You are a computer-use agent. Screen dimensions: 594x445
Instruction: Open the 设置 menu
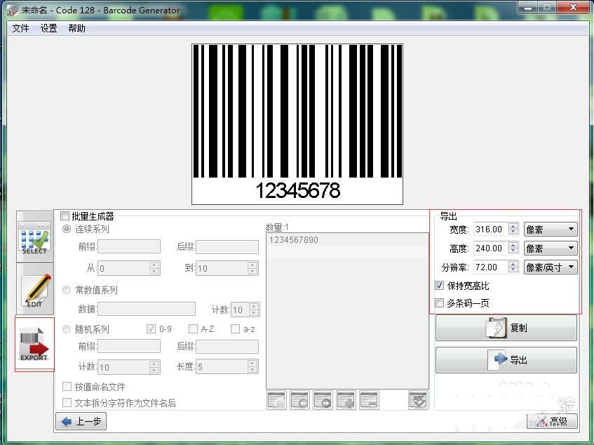click(48, 29)
